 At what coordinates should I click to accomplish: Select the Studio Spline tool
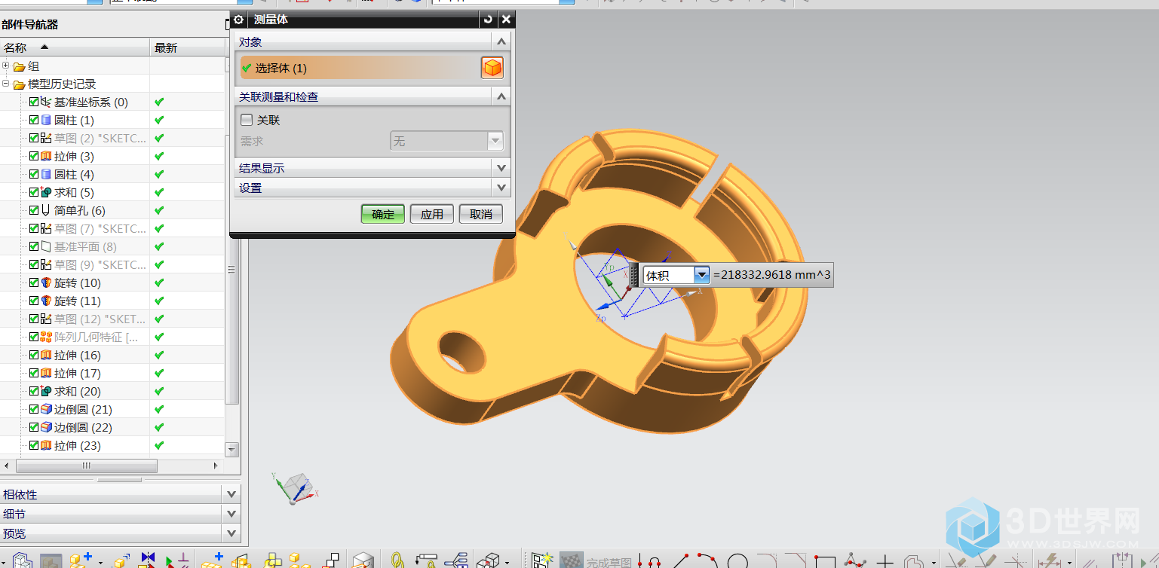point(855,561)
